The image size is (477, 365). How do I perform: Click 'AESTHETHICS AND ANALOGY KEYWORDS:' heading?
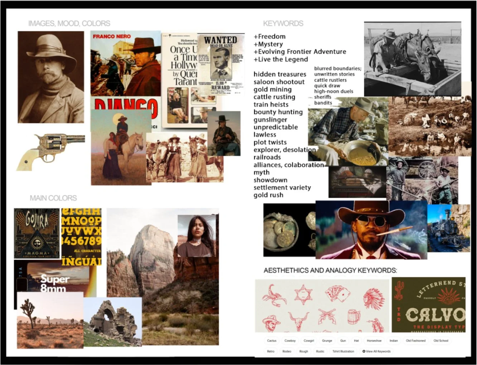(330, 270)
